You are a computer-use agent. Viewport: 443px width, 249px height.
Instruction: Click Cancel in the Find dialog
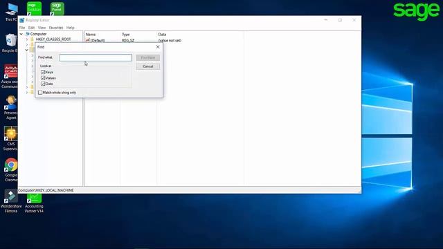147,66
